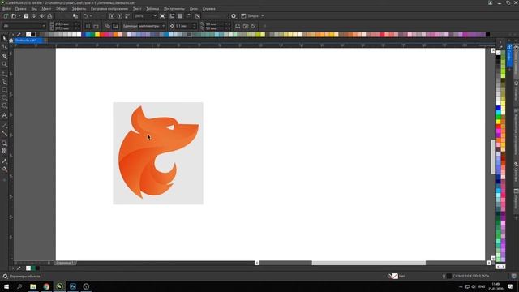This screenshot has width=519, height=292.
Task: Click the no-color swatch in top palette
Action: pyautogui.click(x=28, y=34)
